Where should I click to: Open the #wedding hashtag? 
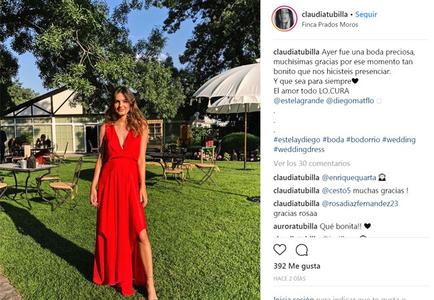tap(399, 140)
